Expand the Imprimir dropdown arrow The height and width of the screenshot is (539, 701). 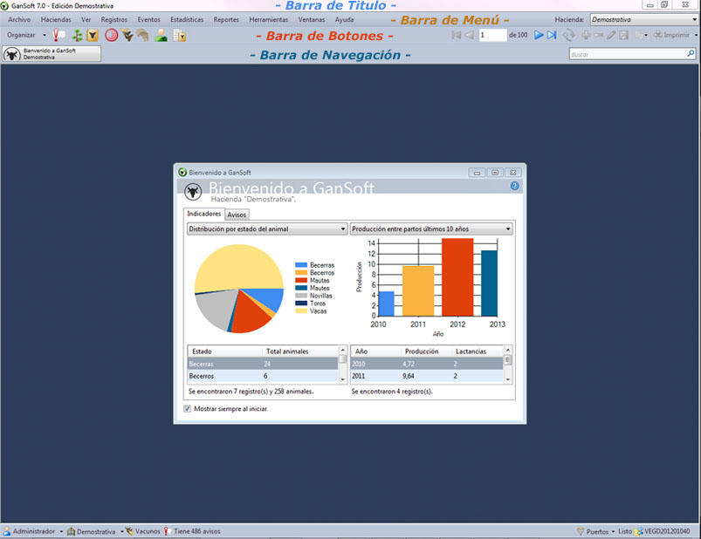pyautogui.click(x=696, y=35)
